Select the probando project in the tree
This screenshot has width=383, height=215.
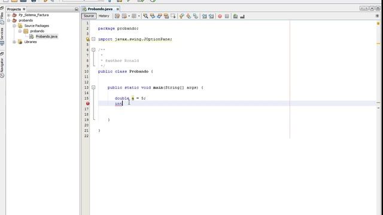(x=26, y=20)
